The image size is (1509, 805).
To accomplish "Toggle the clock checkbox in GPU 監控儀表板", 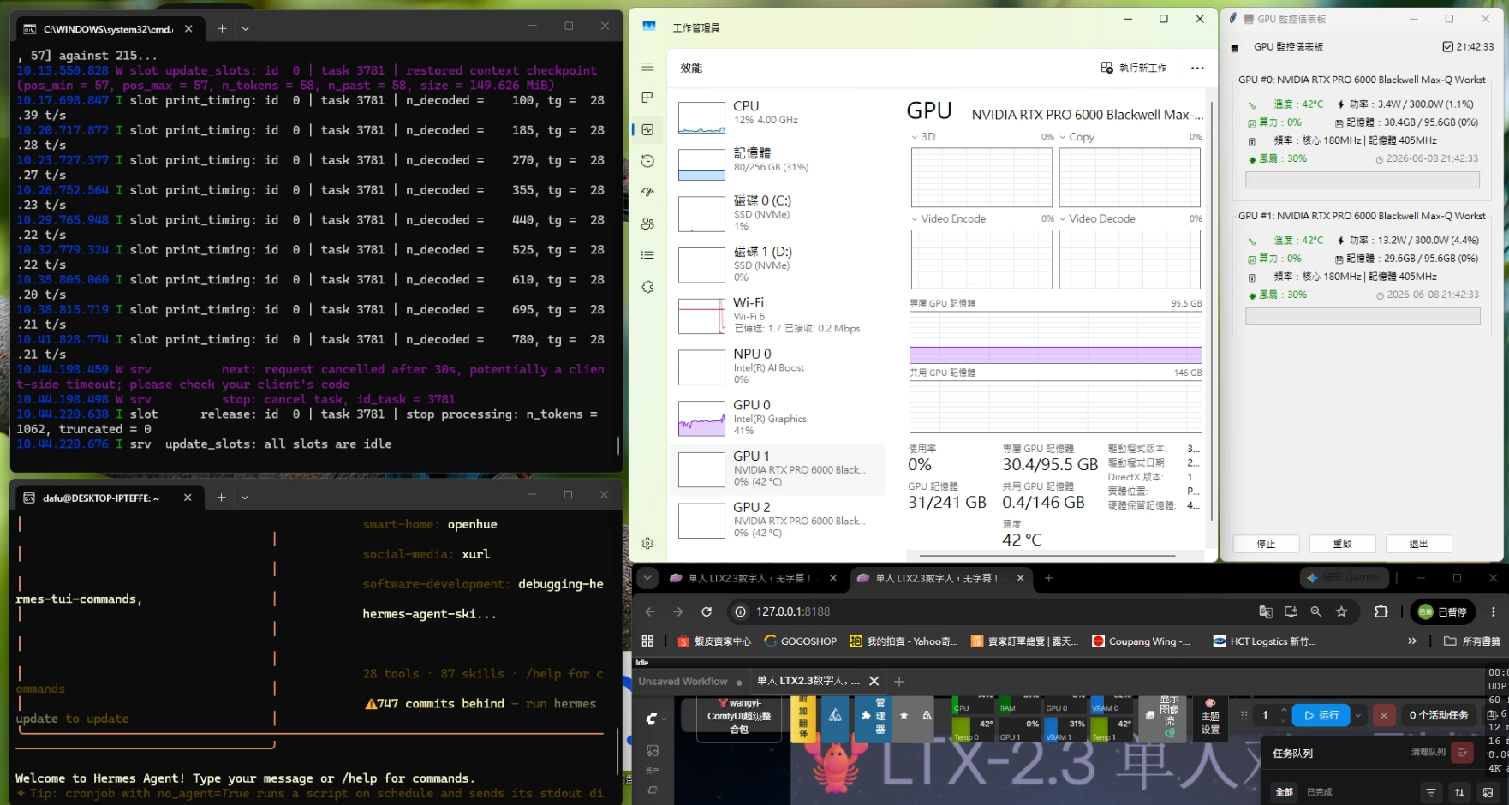I will [x=1448, y=47].
